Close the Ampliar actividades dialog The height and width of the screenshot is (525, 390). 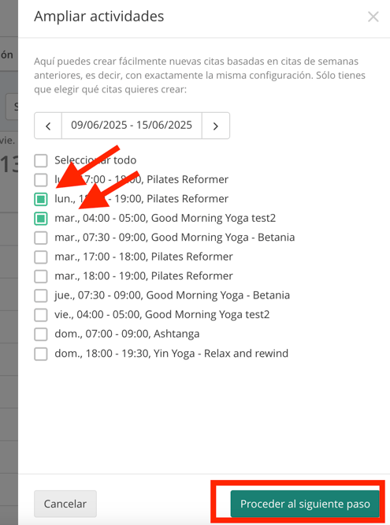373,17
